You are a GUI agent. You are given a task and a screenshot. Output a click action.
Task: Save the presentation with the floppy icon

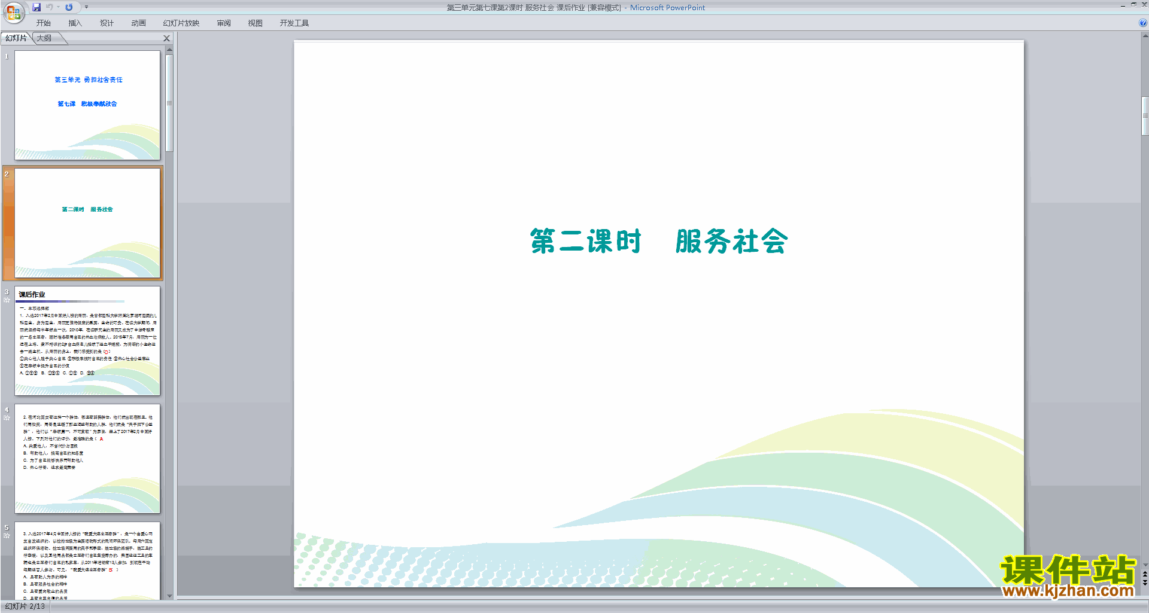[37, 7]
